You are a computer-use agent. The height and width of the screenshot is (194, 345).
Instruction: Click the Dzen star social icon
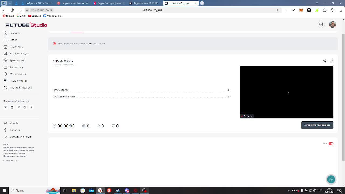(x=31, y=107)
